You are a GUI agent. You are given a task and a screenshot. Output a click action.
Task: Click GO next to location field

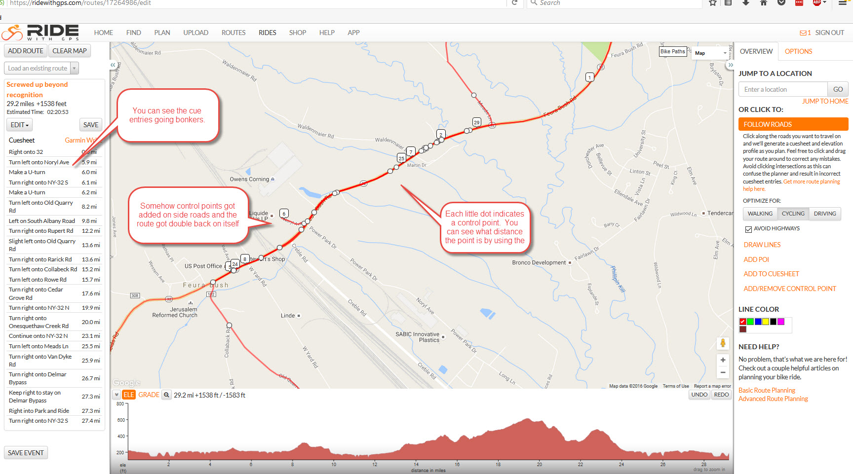[838, 89]
